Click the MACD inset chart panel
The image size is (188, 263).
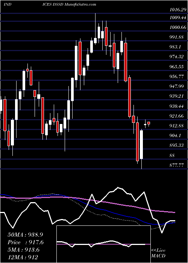[103, 244]
